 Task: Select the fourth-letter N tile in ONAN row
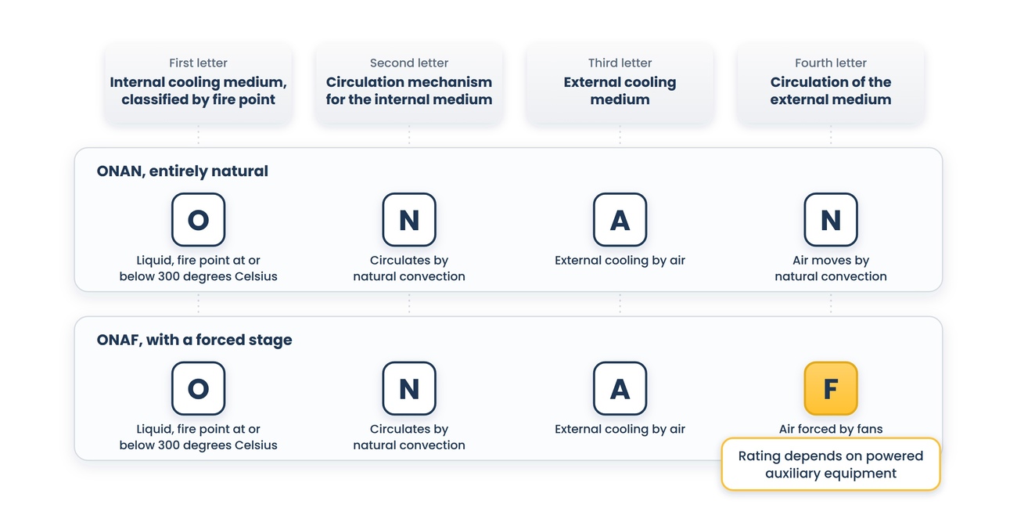coord(831,220)
